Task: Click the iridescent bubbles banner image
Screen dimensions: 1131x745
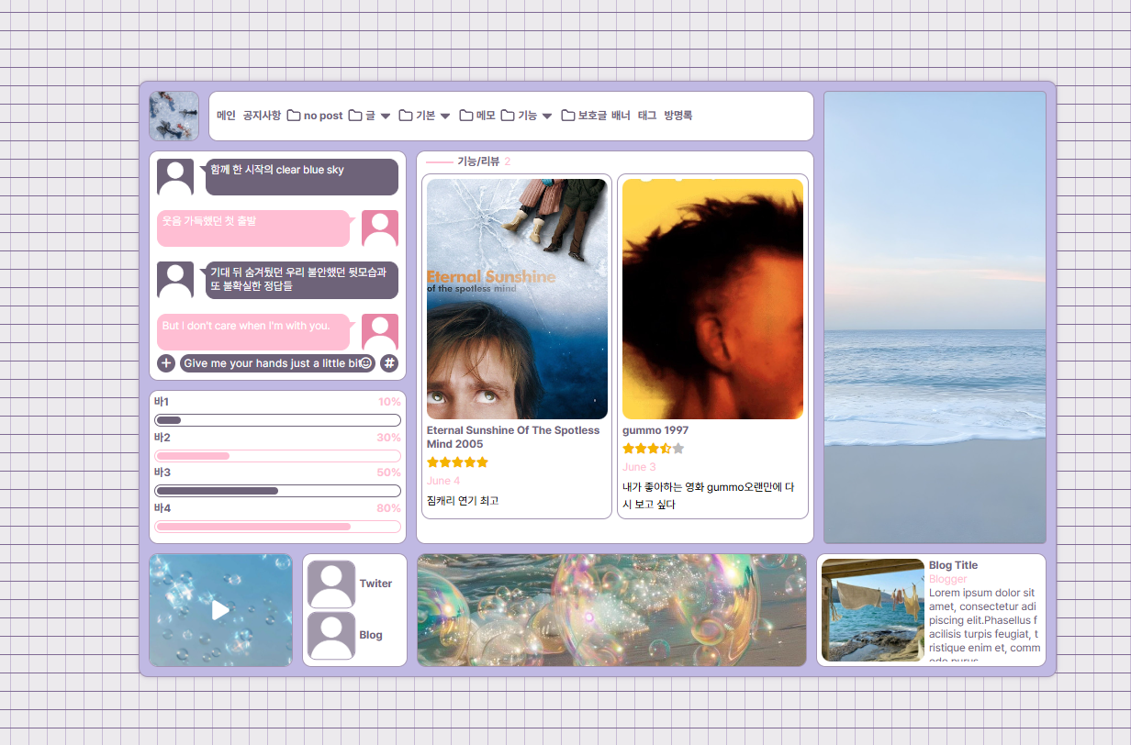Action: [611, 610]
